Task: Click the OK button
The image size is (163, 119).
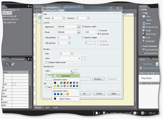Action: 84,93
